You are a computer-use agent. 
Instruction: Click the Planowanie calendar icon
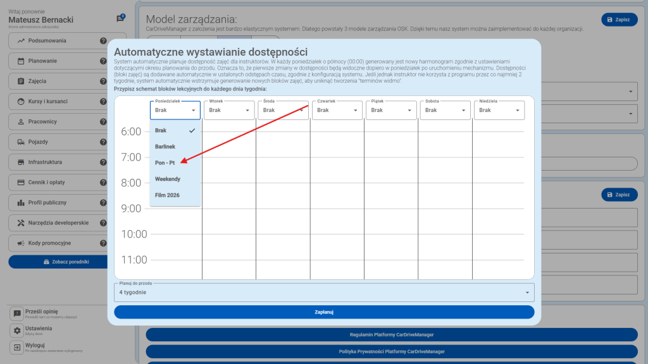coord(21,61)
